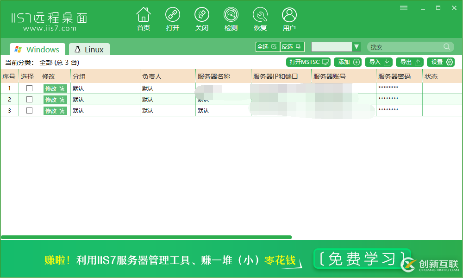463x278 pixels.
Task: Click the 添加 add server button
Action: (348, 62)
